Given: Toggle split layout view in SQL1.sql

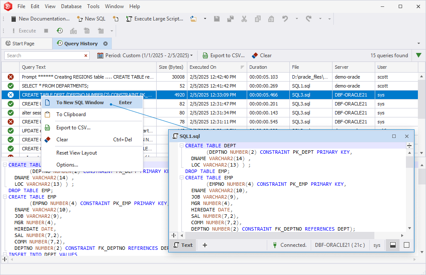Looking at the screenshot, I should tap(393, 245).
